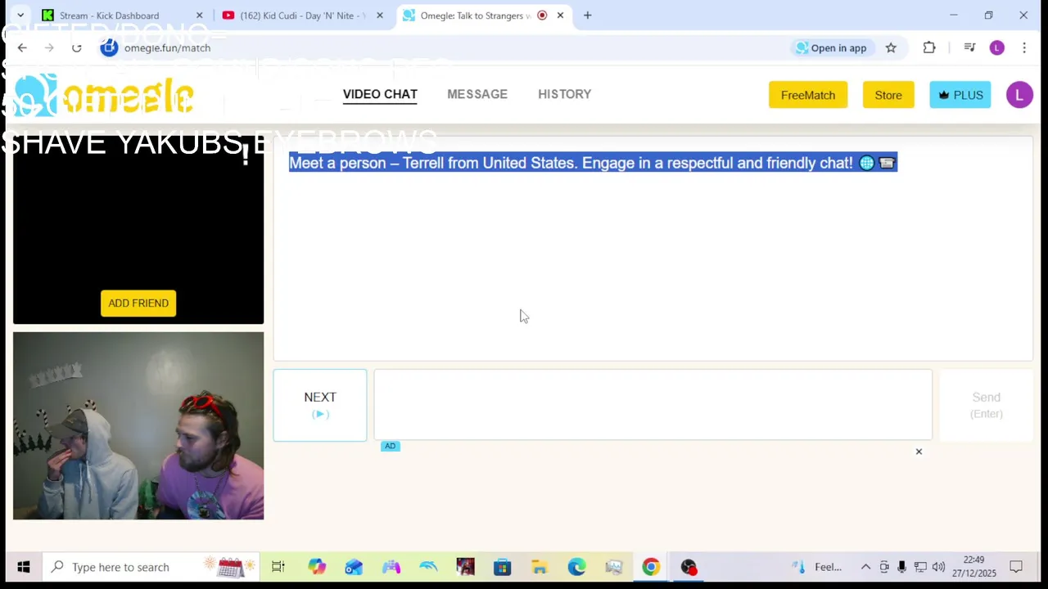Click the Type here to search box
This screenshot has width=1048, height=589.
coord(152,567)
